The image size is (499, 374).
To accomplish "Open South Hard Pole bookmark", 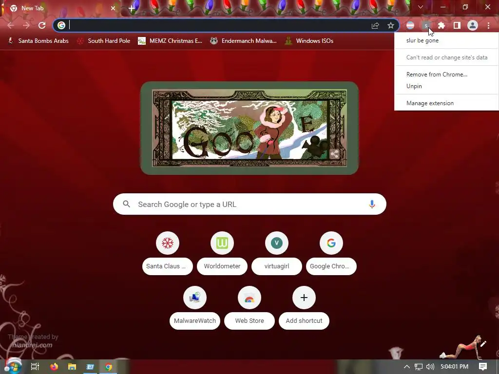I will 104,41.
